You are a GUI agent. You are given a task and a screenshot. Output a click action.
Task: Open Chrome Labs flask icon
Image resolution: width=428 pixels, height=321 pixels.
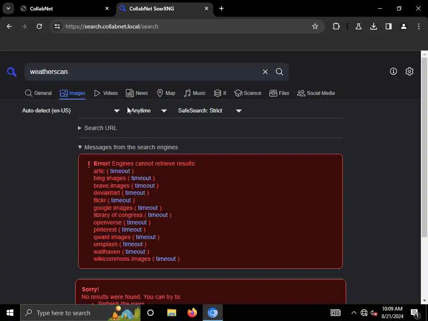[x=359, y=26]
